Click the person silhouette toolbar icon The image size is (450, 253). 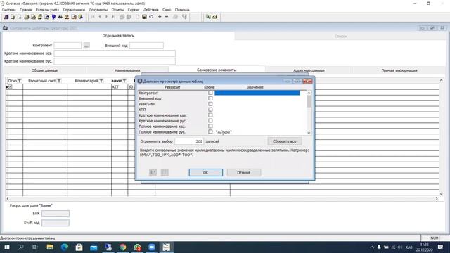(x=67, y=17)
